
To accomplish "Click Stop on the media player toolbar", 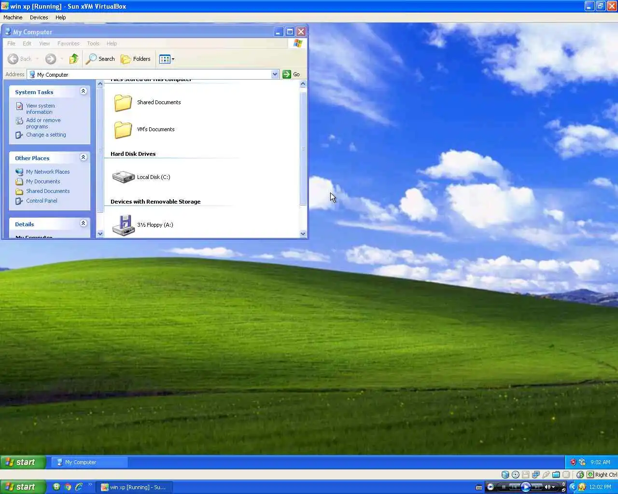I will (504, 487).
